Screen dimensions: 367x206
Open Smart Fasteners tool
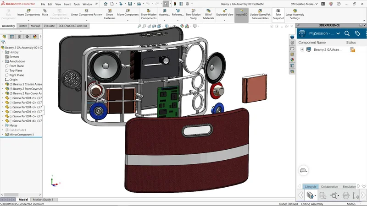coord(110,14)
